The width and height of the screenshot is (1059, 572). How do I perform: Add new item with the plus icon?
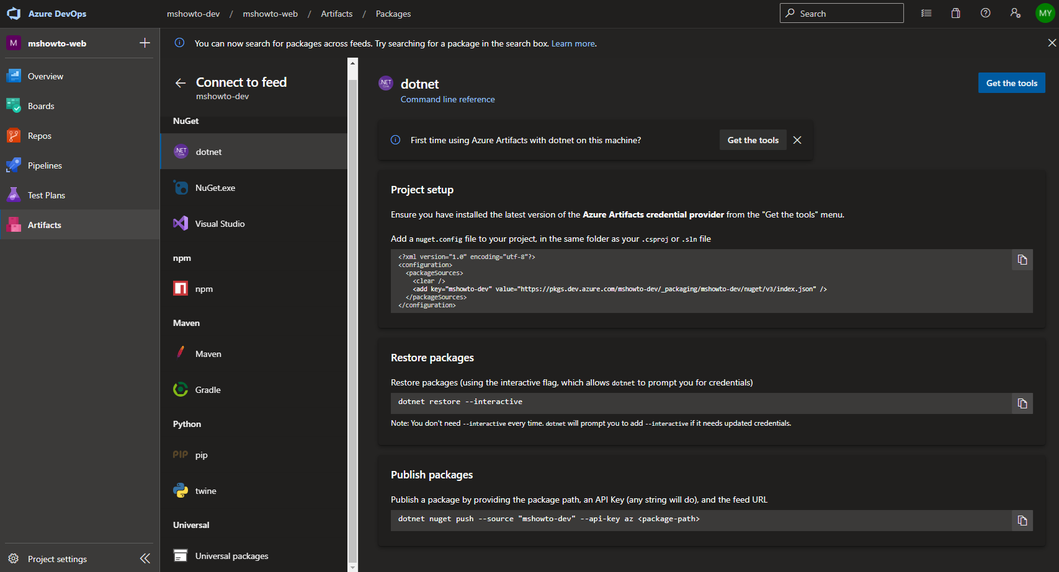click(x=145, y=43)
